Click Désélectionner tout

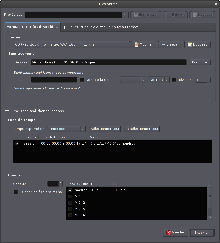142,129
